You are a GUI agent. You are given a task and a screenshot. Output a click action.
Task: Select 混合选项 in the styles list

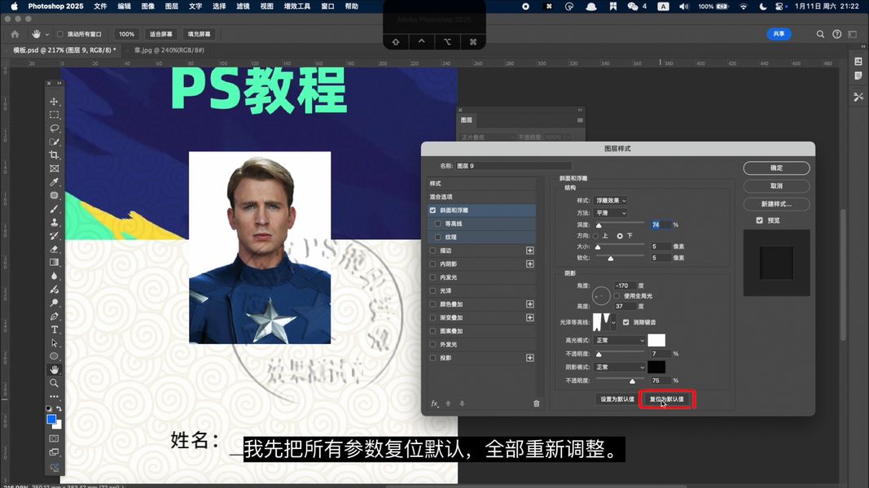[481, 197]
